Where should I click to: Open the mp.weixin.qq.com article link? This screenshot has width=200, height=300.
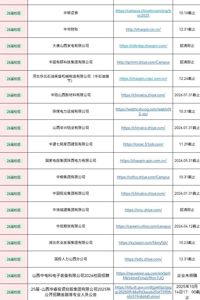point(143,276)
